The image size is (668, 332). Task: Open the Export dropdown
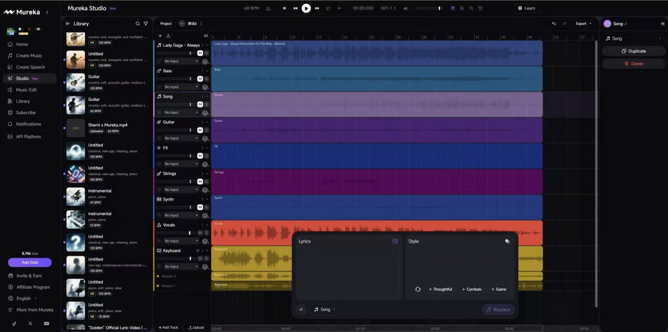coord(584,24)
